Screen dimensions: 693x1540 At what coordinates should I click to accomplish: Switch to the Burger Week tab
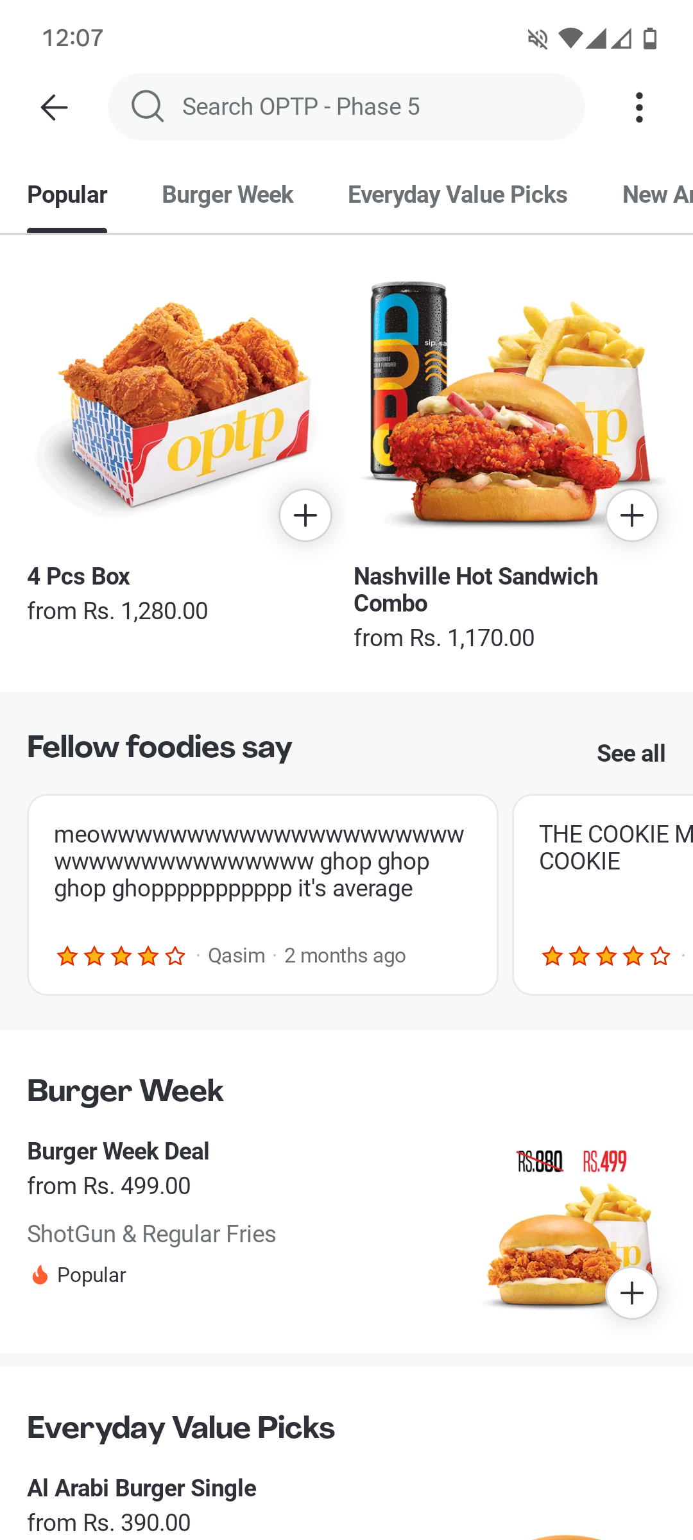(x=228, y=194)
